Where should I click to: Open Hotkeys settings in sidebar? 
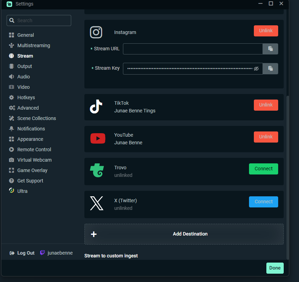coord(27,97)
